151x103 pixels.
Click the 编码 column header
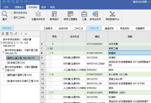click(97, 36)
